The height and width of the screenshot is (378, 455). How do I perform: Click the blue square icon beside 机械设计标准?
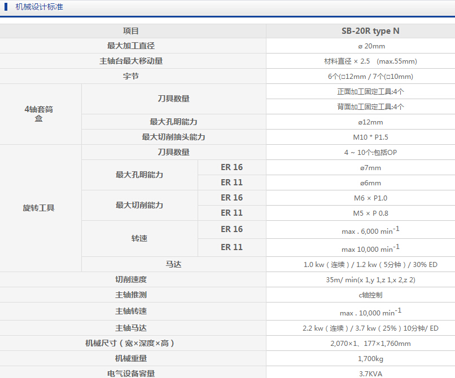(6, 7)
